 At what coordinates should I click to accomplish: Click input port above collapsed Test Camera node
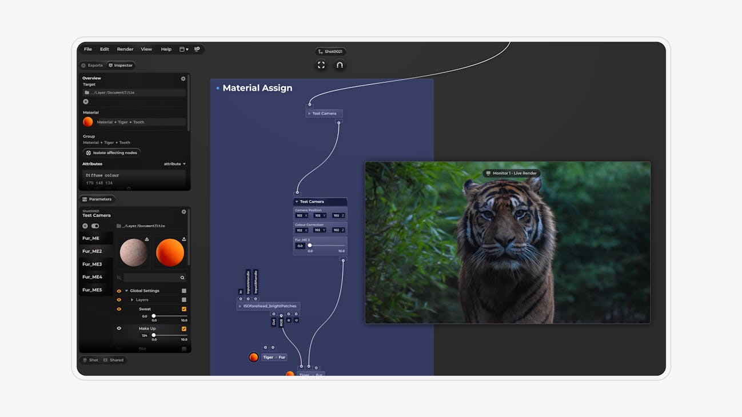tap(310, 105)
